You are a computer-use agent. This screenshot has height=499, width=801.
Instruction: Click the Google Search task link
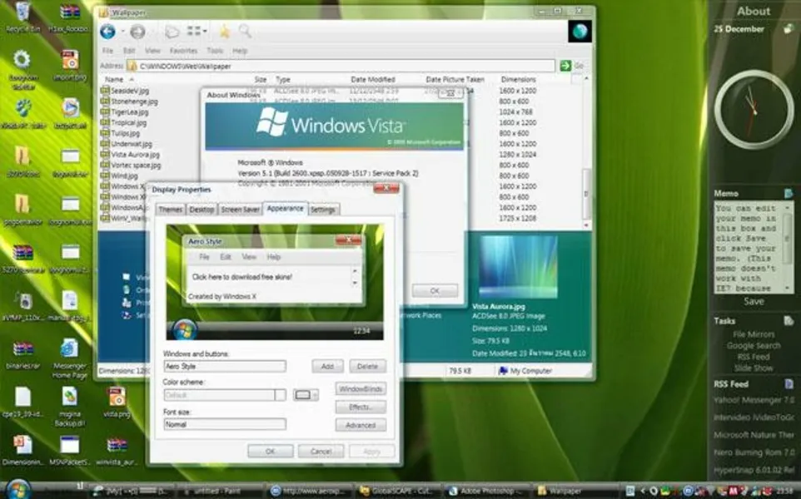click(x=754, y=345)
